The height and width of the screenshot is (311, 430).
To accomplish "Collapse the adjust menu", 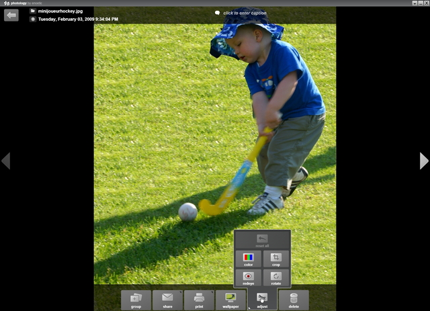I will [x=262, y=300].
